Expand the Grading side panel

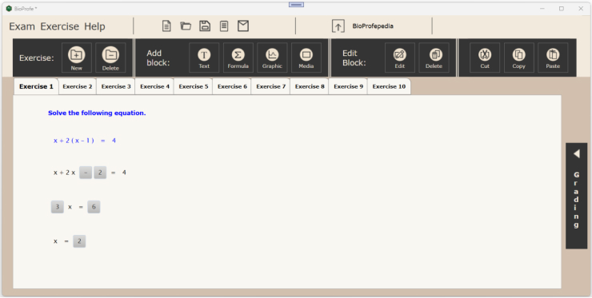click(576, 196)
